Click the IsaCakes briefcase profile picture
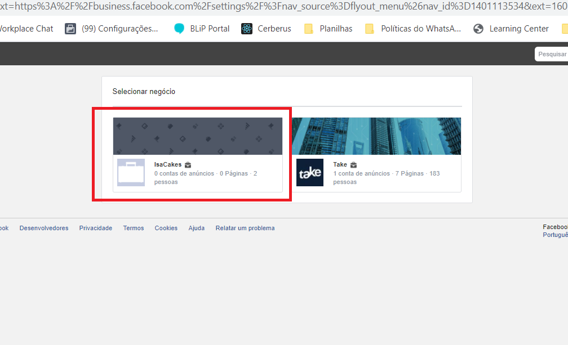This screenshot has height=345, width=568. tap(131, 172)
